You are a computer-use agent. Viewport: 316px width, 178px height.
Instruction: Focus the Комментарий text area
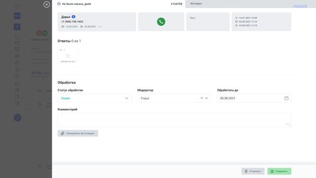174,120
